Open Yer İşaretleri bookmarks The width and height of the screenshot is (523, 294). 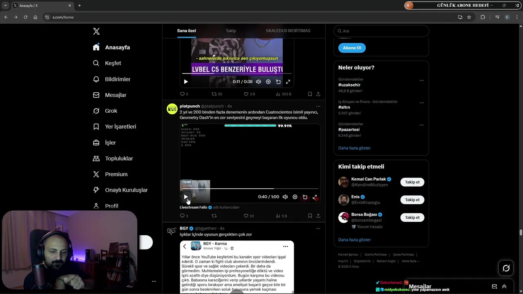[x=114, y=127]
